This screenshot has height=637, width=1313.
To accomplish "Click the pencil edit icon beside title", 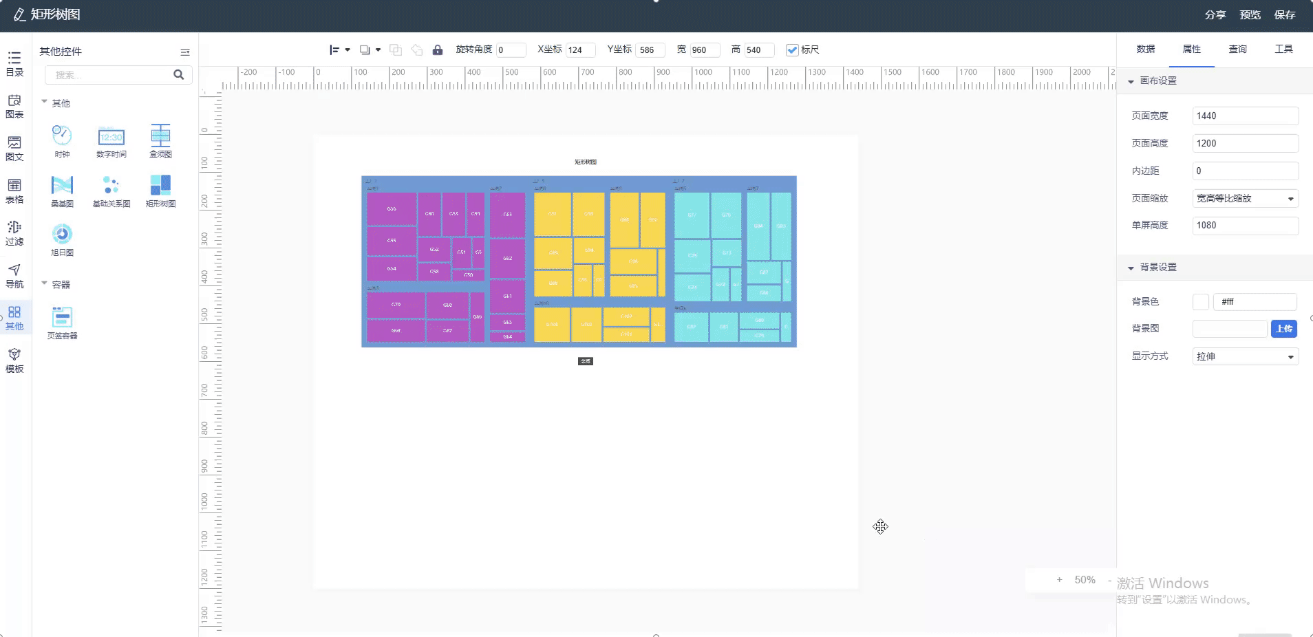I will (19, 14).
